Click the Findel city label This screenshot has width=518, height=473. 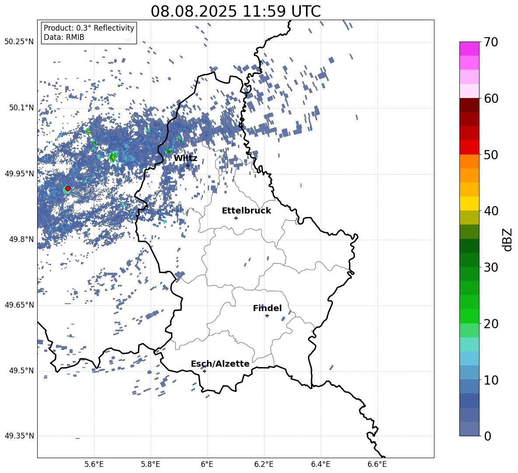(267, 308)
